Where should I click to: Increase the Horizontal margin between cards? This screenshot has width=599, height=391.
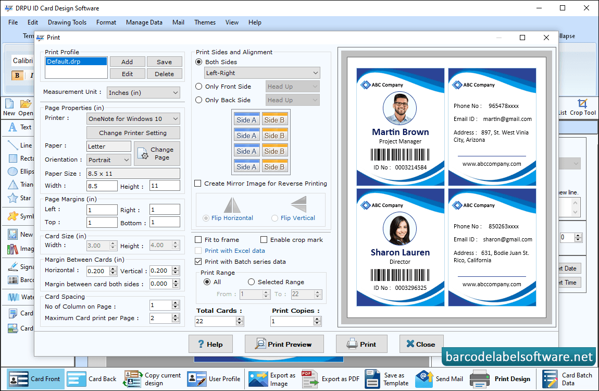(x=113, y=268)
